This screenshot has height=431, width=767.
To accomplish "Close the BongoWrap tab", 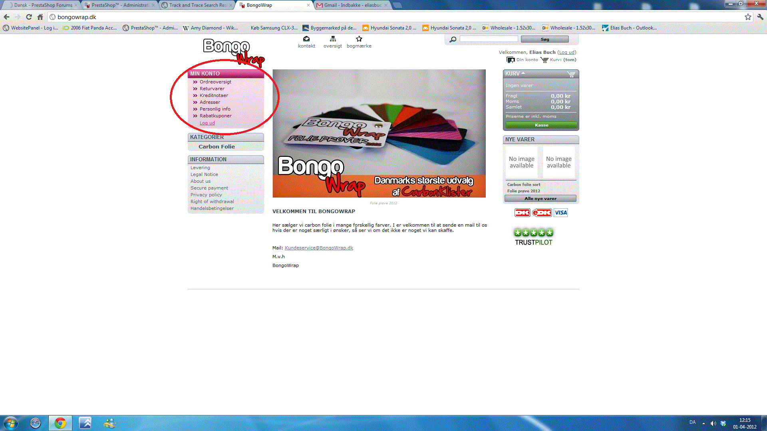I will (x=308, y=5).
